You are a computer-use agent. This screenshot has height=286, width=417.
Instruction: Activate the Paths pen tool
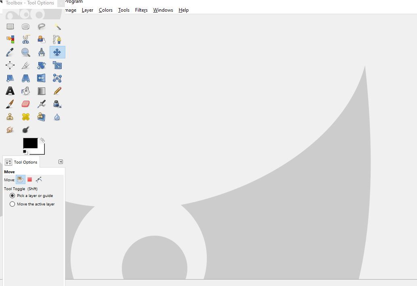[57, 39]
